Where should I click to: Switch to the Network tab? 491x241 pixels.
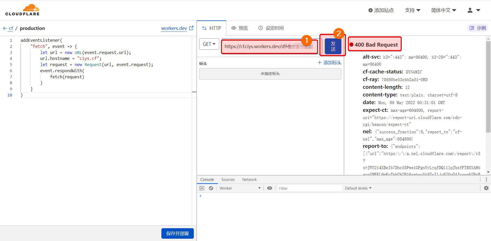(x=249, y=179)
